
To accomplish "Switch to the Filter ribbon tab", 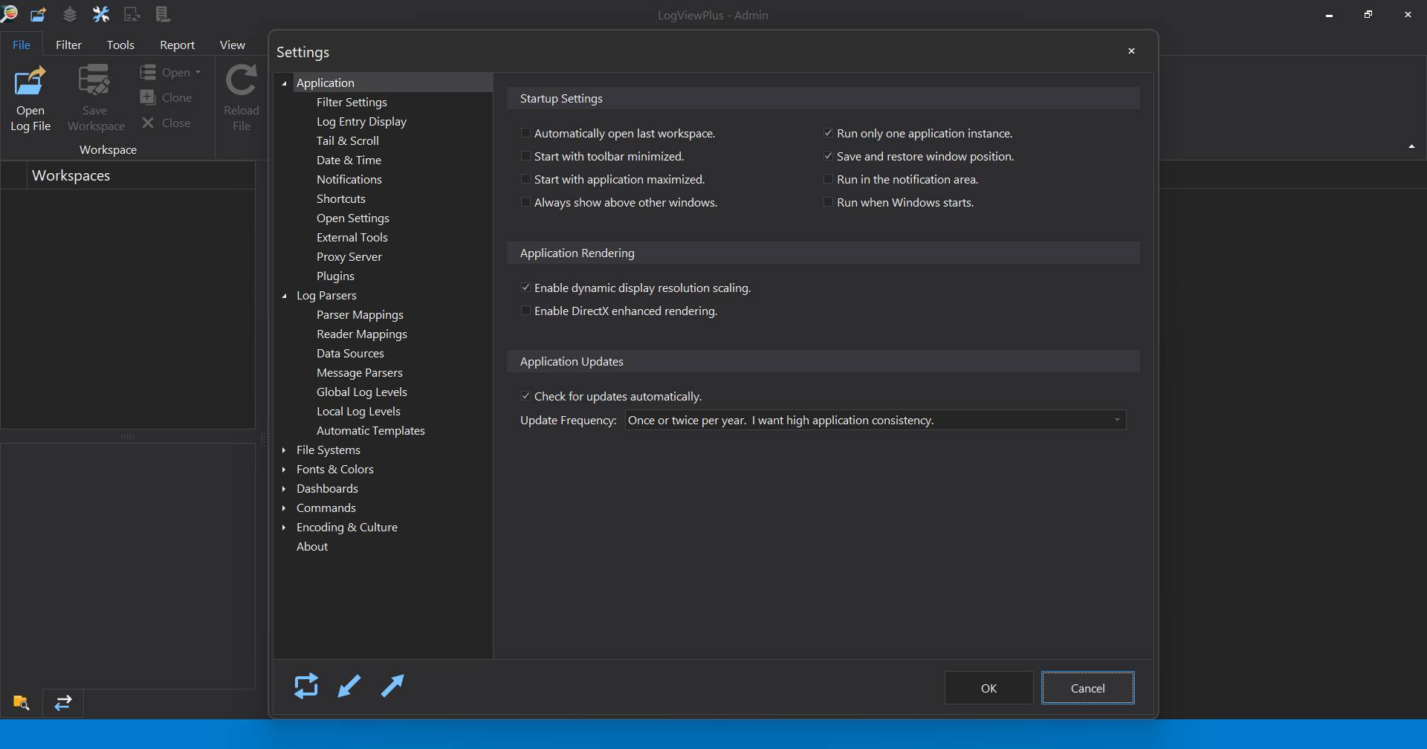I will (68, 45).
